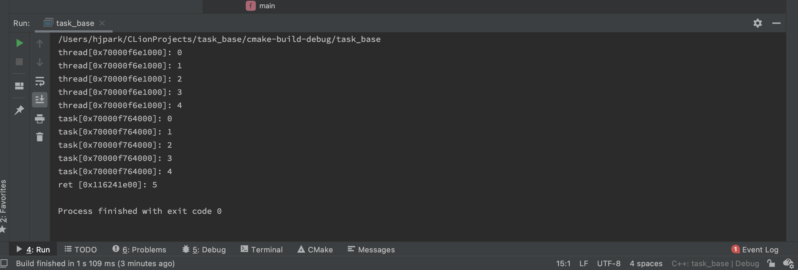The height and width of the screenshot is (270, 798).
Task: Toggle tool window bars icon at bottom-left
Action: [4, 263]
